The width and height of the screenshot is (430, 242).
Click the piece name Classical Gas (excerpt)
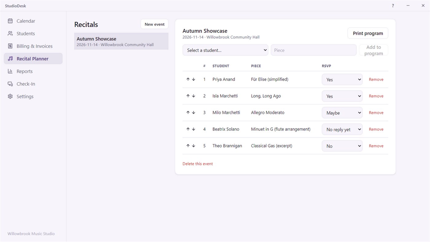coord(272,146)
